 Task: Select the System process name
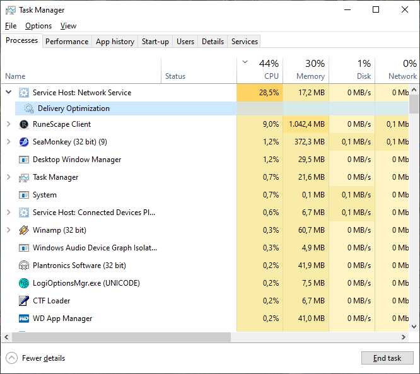click(x=45, y=195)
